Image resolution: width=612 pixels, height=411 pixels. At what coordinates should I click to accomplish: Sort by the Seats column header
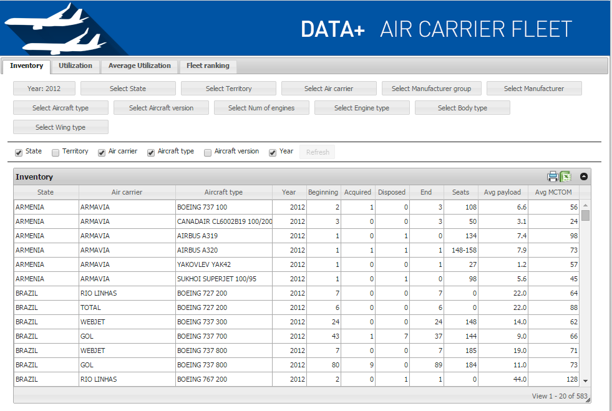[x=461, y=193]
